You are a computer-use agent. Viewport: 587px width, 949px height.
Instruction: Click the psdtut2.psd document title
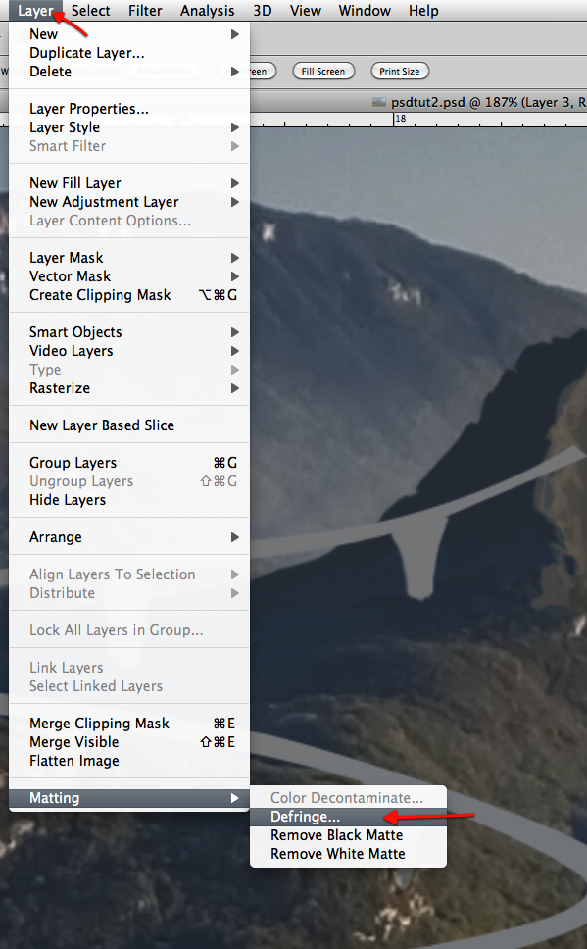pos(488,102)
